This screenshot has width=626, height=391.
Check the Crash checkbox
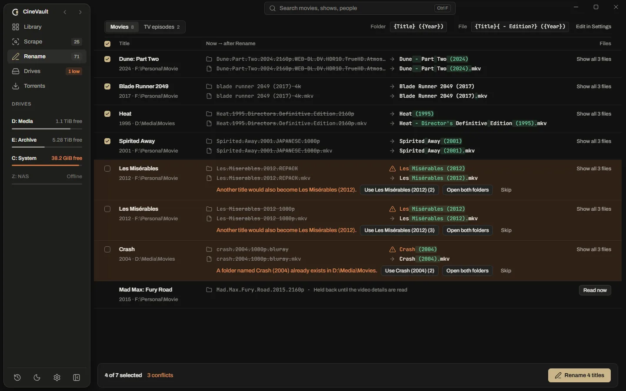coord(107,249)
